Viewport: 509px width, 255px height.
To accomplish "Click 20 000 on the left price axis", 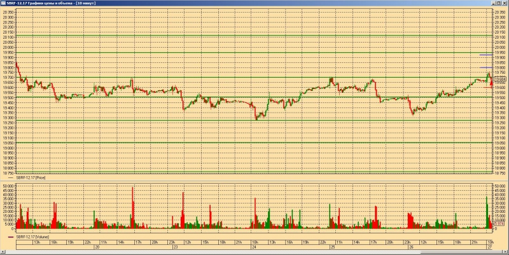I will point(8,47).
